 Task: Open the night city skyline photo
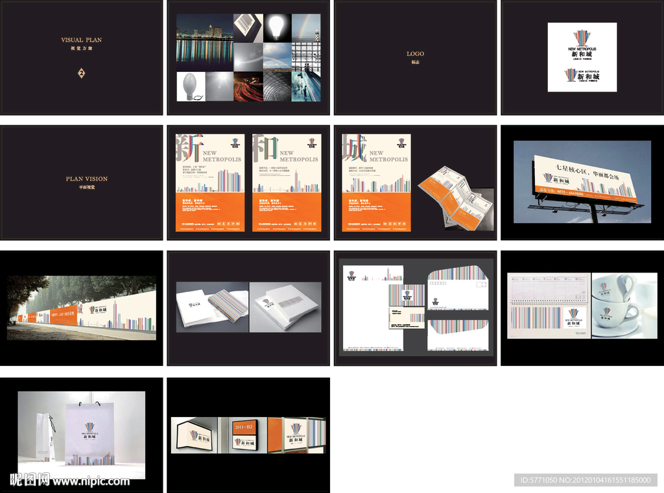(x=204, y=42)
